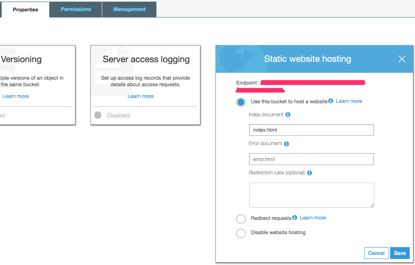This screenshot has width=415, height=265.
Task: Choose Disable website hosting radio button
Action: tap(241, 233)
